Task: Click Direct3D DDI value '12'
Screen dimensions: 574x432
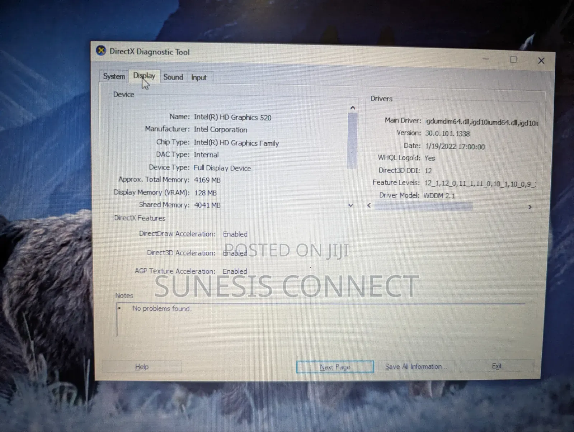Action: [x=428, y=171]
